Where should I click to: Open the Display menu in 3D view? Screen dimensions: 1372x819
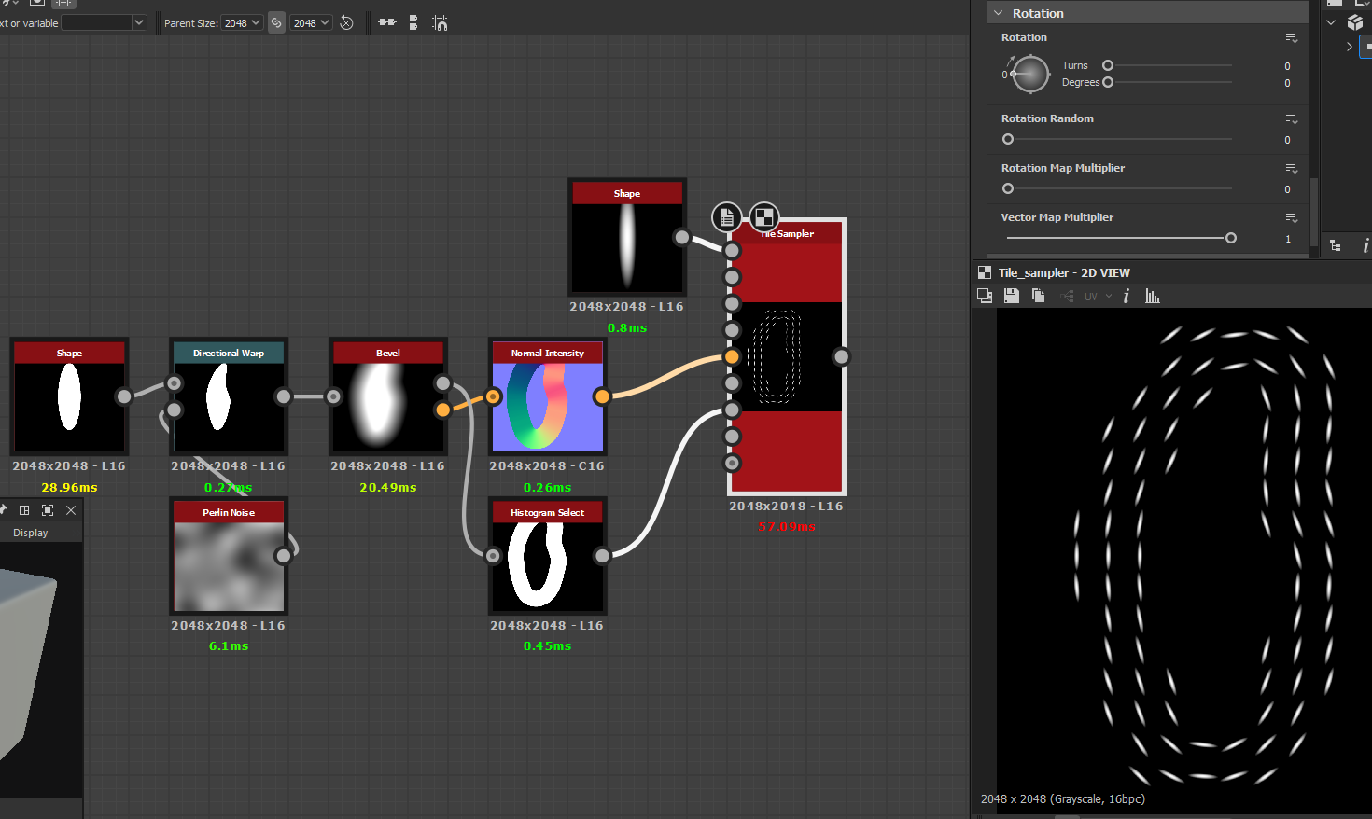click(30, 533)
